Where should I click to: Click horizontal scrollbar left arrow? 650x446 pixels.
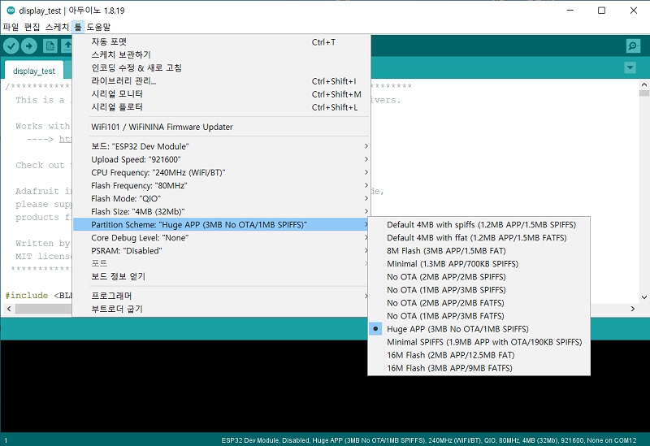[x=9, y=309]
